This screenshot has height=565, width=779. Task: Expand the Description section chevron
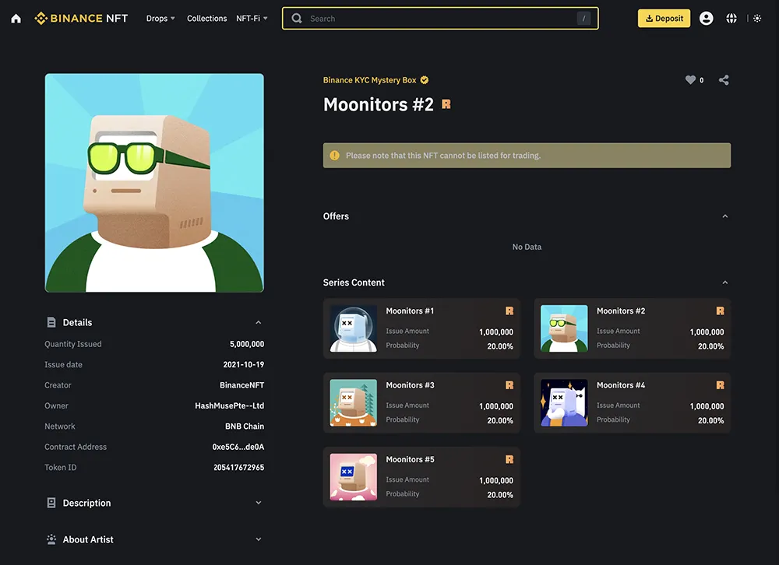[x=259, y=503]
